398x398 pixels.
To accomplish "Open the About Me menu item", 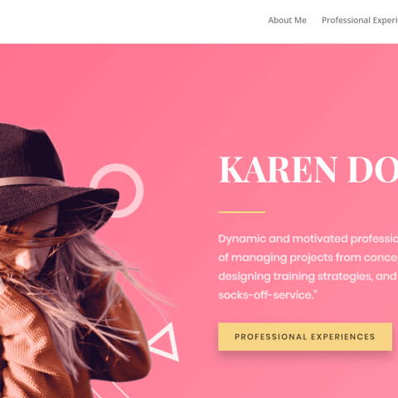I will coord(287,20).
